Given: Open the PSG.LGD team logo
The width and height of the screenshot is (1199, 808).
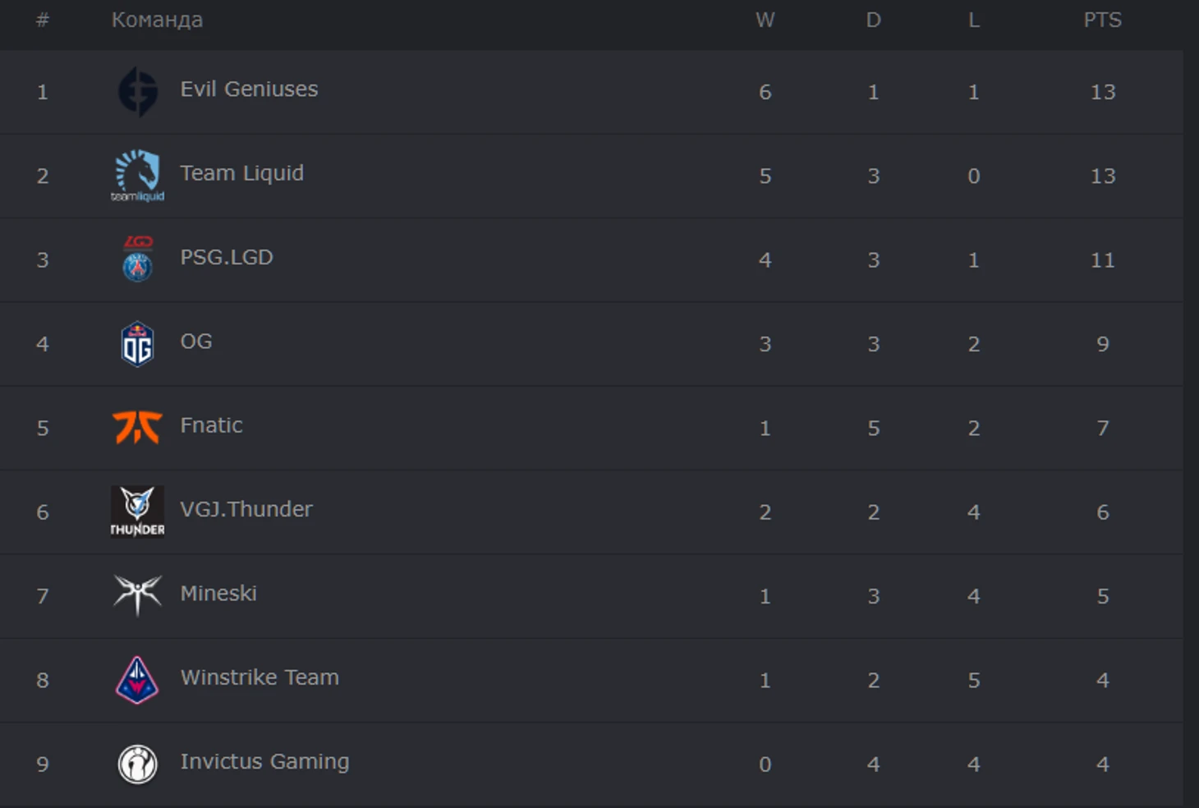Looking at the screenshot, I should click(137, 259).
